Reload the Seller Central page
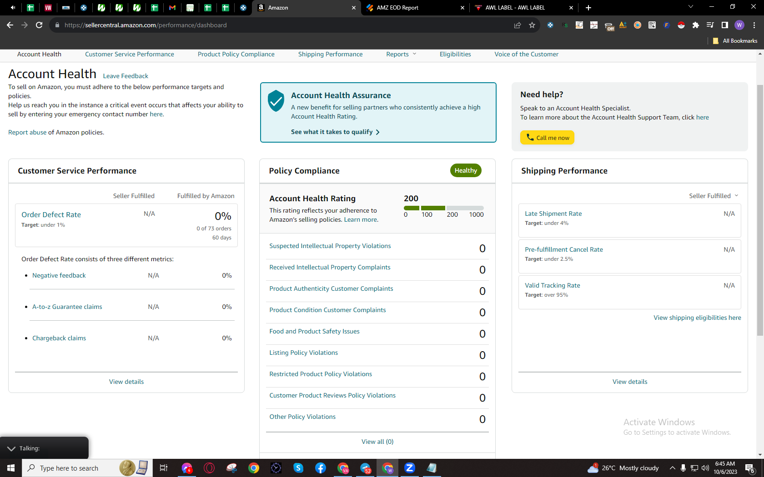 (x=39, y=25)
